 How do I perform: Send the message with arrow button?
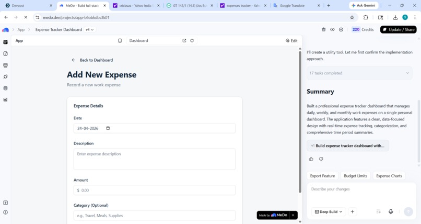point(408,211)
